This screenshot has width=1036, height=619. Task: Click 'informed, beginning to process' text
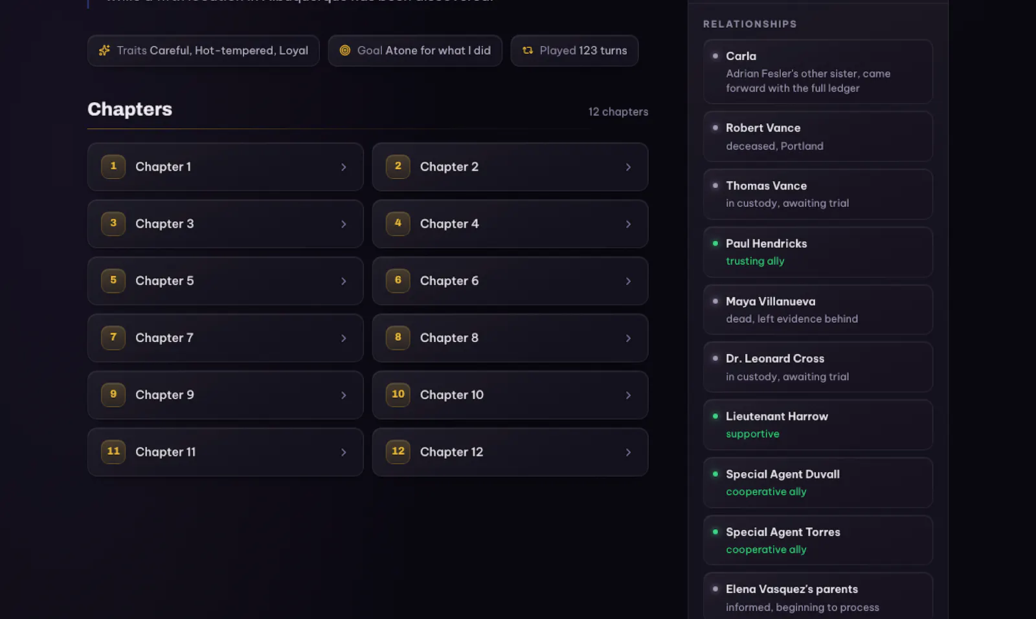(802, 607)
